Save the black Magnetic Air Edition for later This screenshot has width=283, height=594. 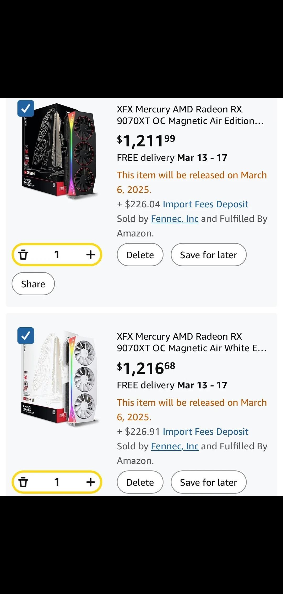[x=208, y=255]
